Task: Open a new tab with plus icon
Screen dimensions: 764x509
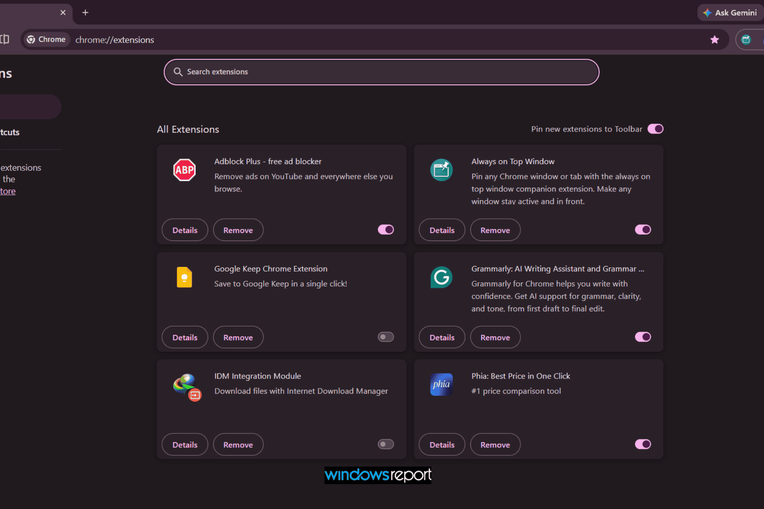Action: [x=85, y=12]
